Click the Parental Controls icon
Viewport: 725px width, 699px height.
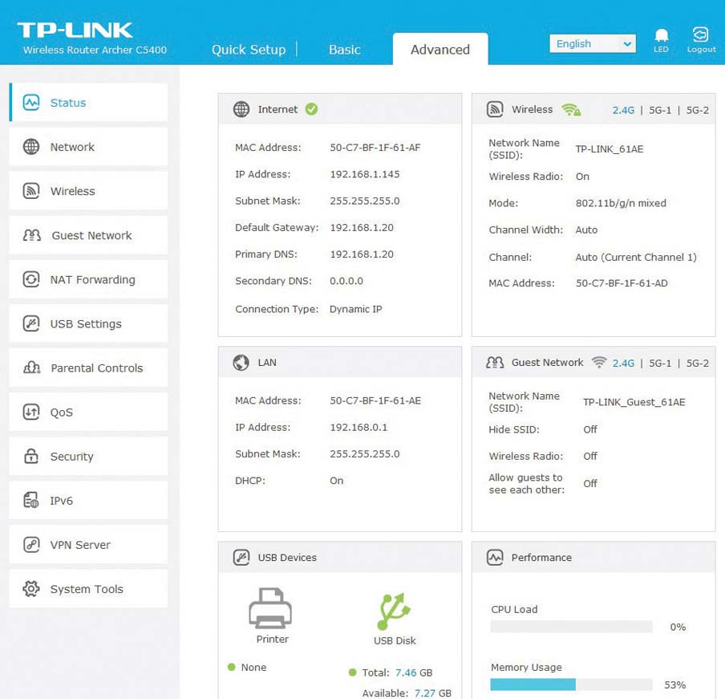click(x=32, y=368)
